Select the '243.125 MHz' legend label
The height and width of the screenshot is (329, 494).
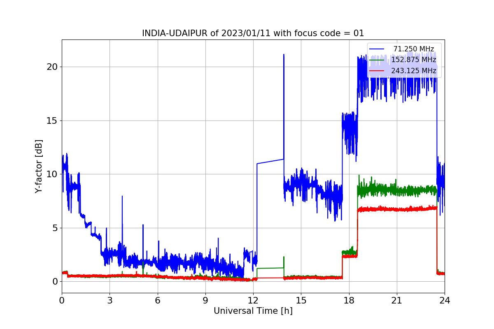click(414, 71)
